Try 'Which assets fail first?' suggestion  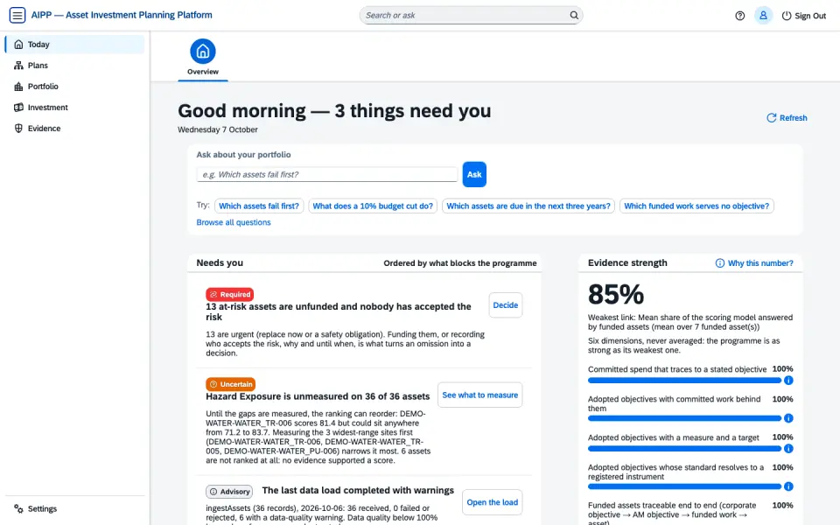pyautogui.click(x=259, y=206)
